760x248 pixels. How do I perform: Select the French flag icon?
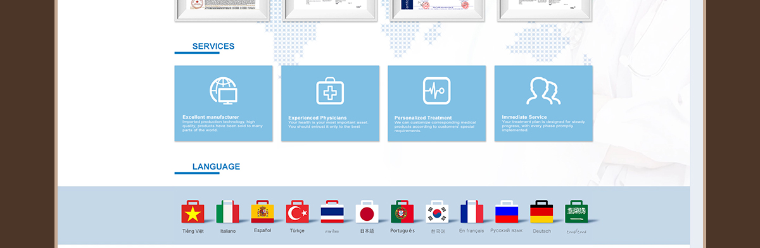tap(472, 212)
